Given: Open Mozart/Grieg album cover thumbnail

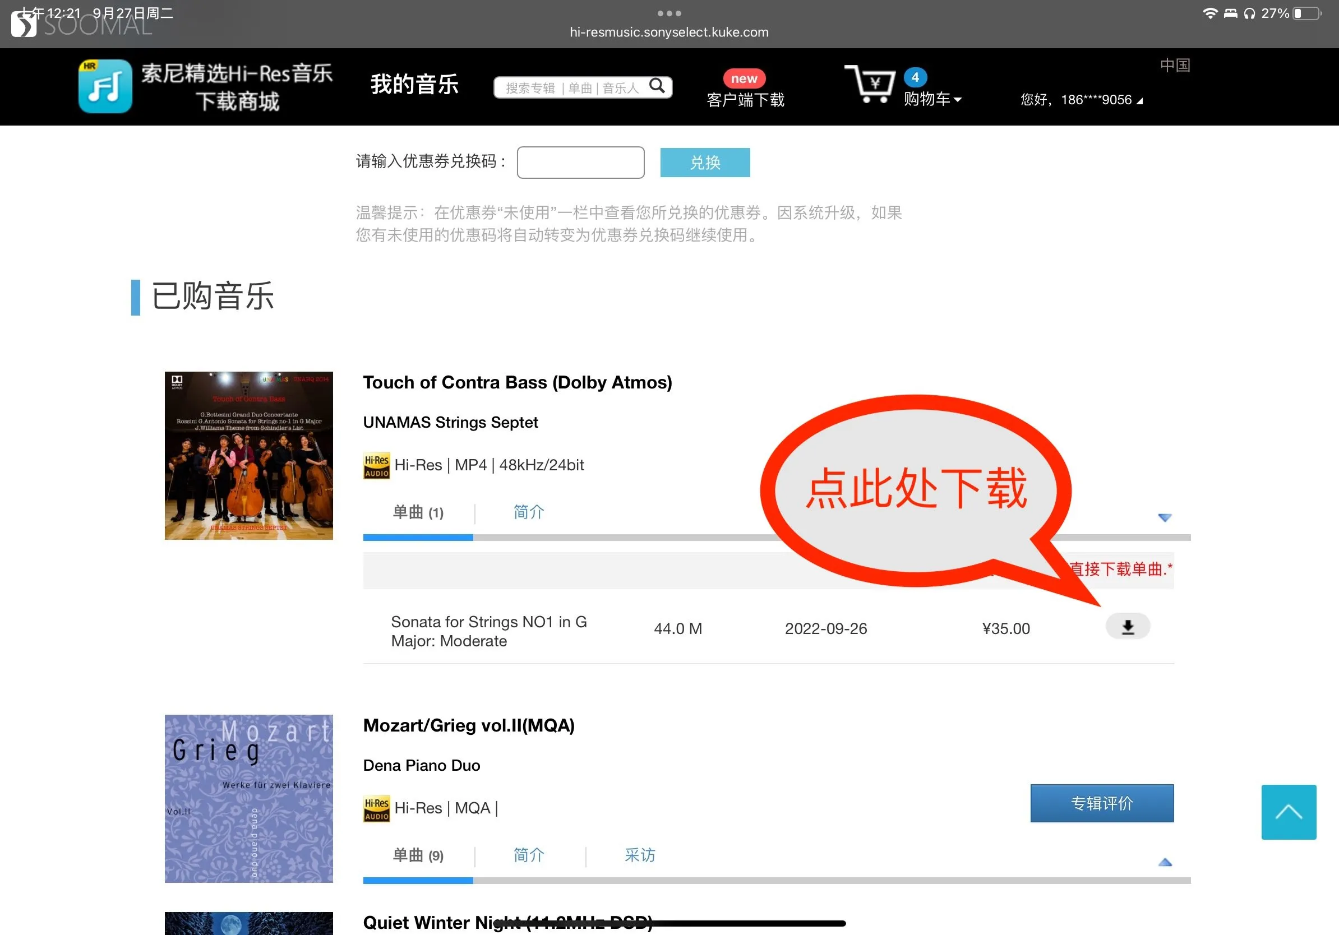Looking at the screenshot, I should point(248,799).
